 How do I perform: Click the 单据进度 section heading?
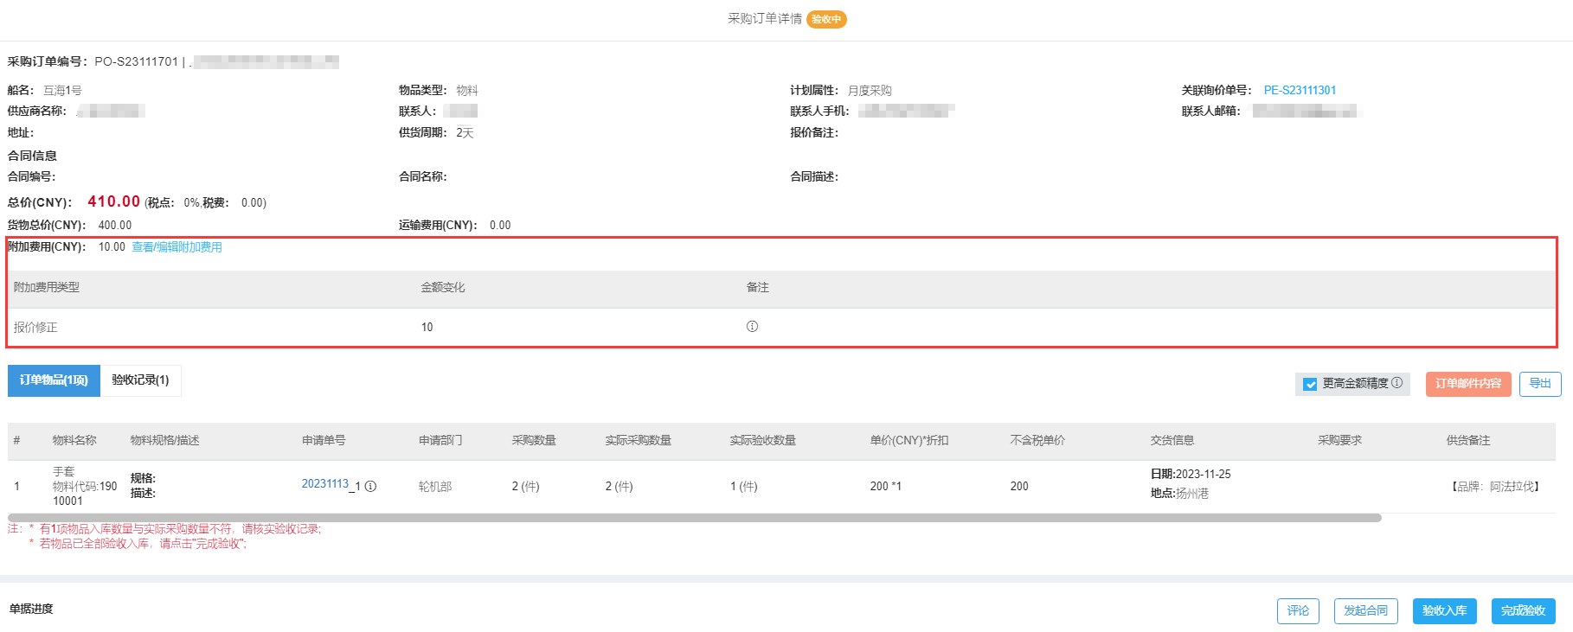31,609
